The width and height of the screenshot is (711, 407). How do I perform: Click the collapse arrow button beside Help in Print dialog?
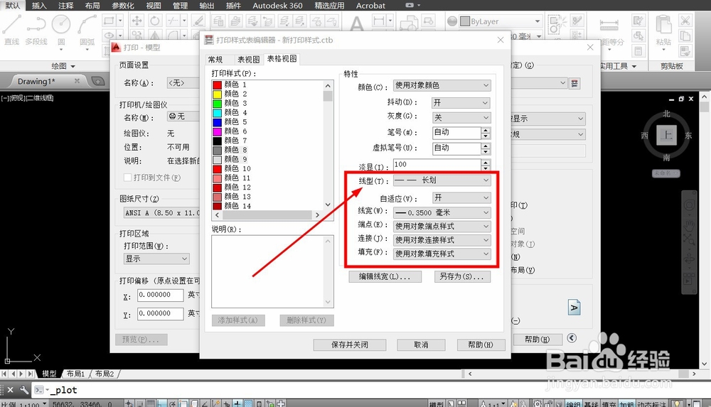pos(572,338)
